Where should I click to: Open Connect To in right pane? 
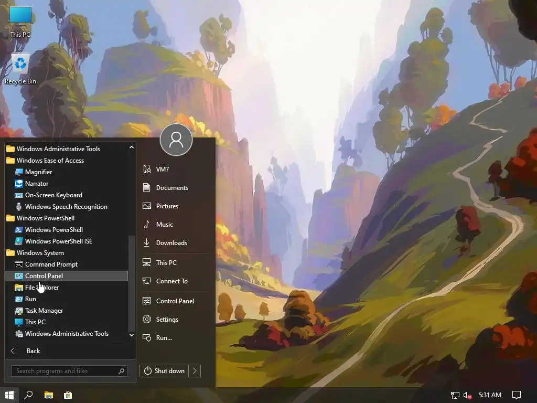click(175, 281)
